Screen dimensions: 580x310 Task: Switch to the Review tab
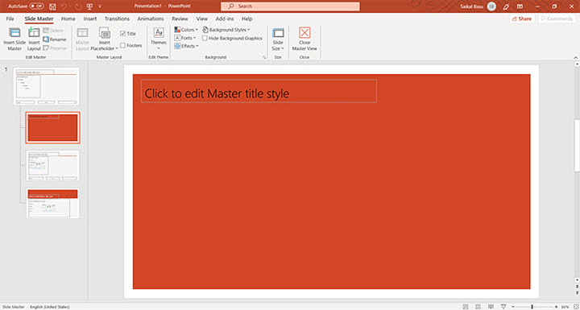click(180, 19)
